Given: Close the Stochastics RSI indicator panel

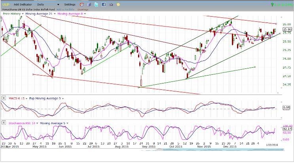Looking at the screenshot, I should (x=4, y=123).
